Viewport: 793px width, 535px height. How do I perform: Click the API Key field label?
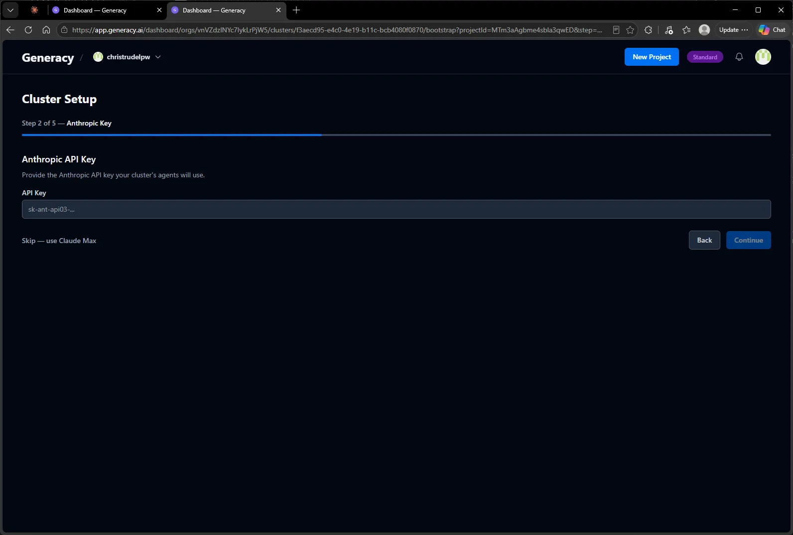[x=34, y=193]
